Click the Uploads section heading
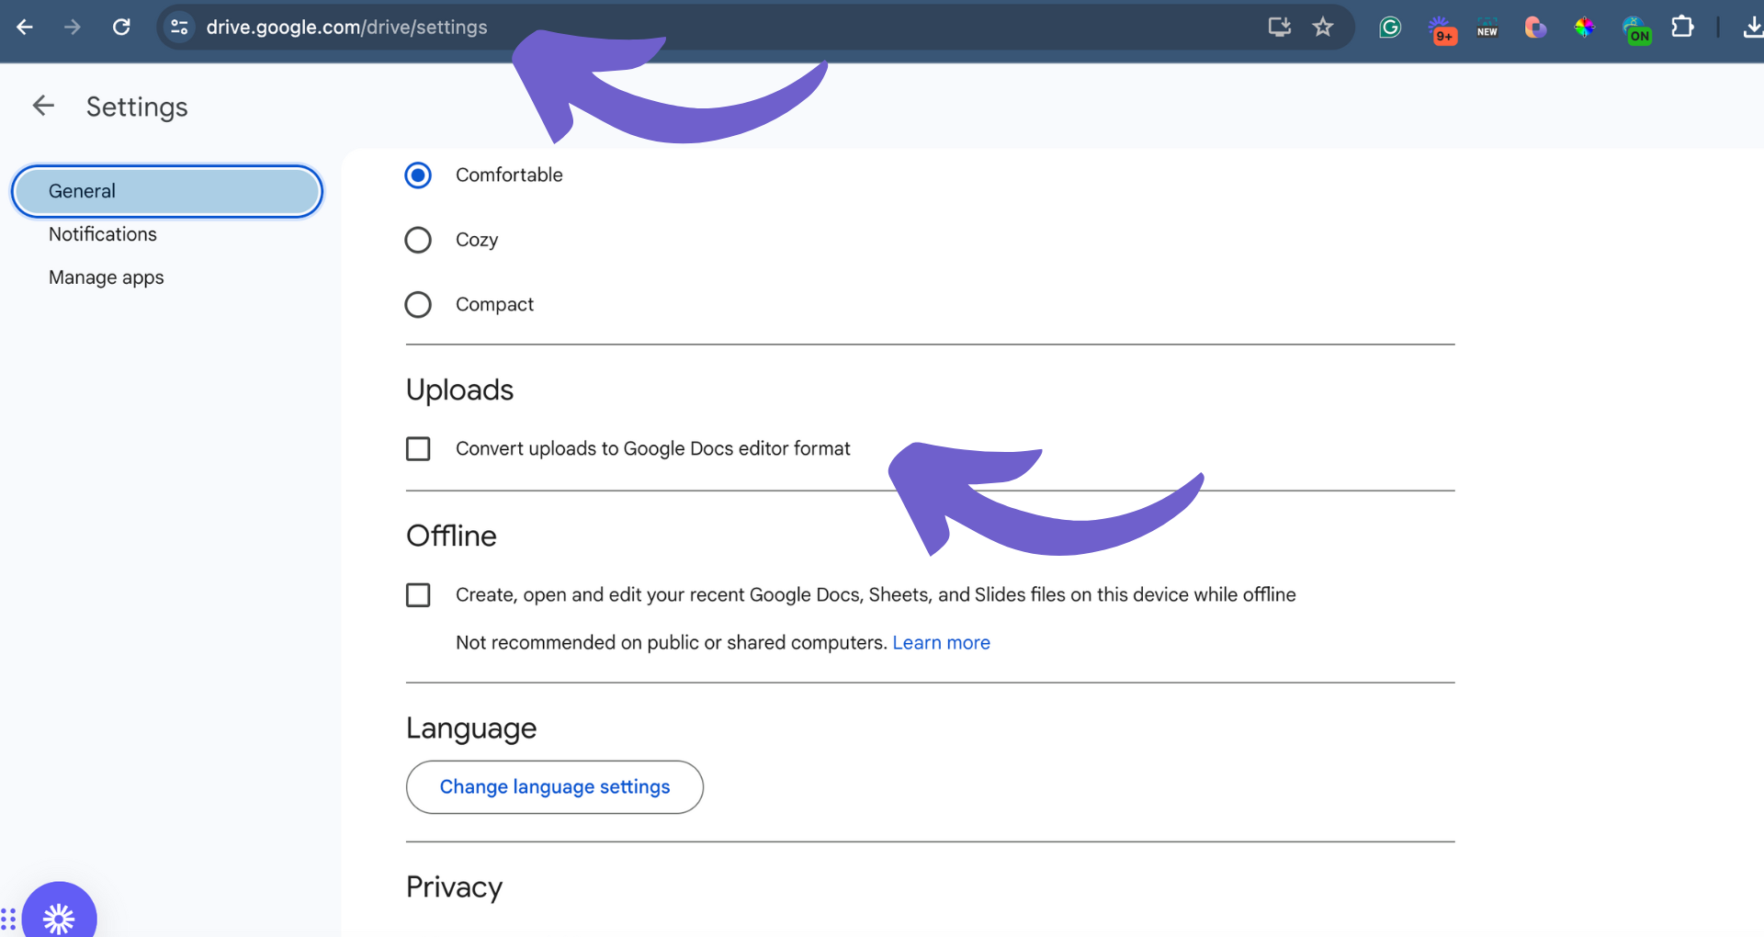1764x937 pixels. point(459,390)
